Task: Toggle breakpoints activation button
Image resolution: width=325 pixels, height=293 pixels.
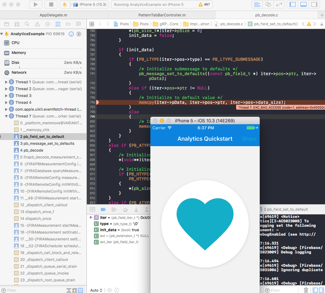Action: tap(103, 210)
